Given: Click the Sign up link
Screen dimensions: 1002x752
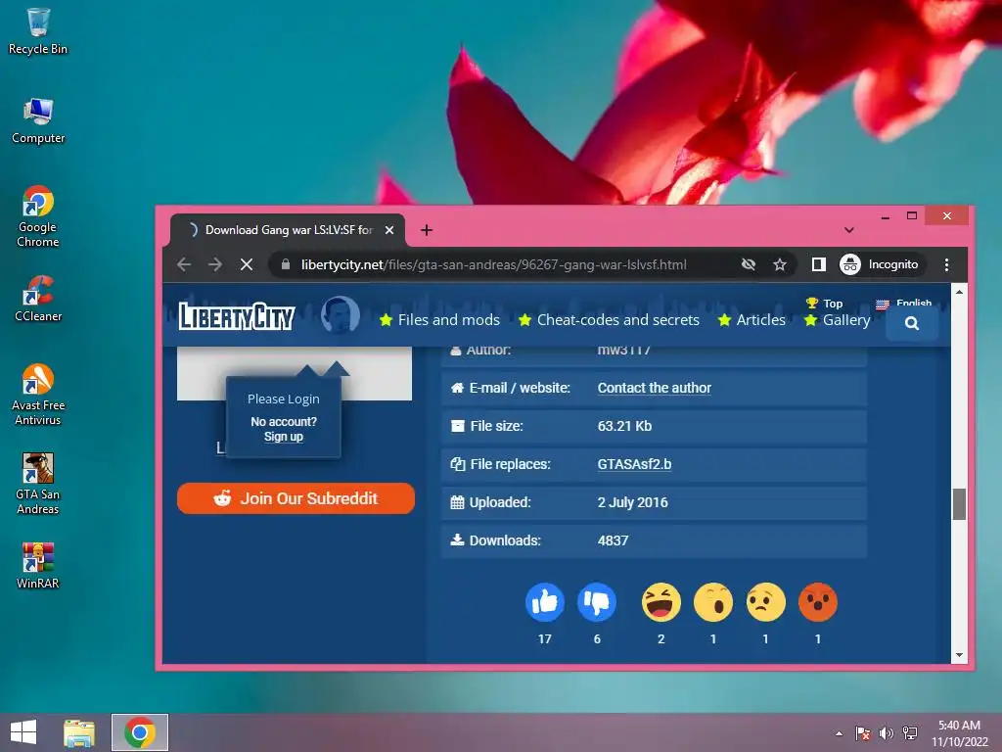Looking at the screenshot, I should (284, 437).
